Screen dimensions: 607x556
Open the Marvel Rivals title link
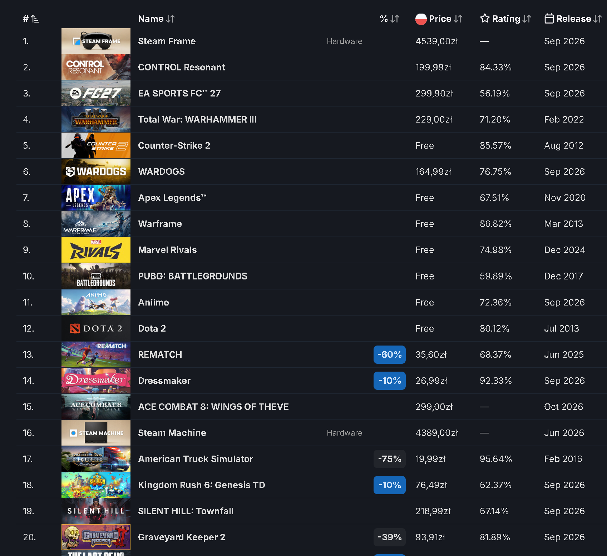[168, 250]
